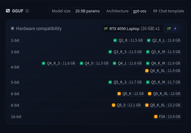Image resolution: width=191 pixels, height=133 pixels.
Task: Open the hardware settings icon button at right
Action: click(172, 29)
